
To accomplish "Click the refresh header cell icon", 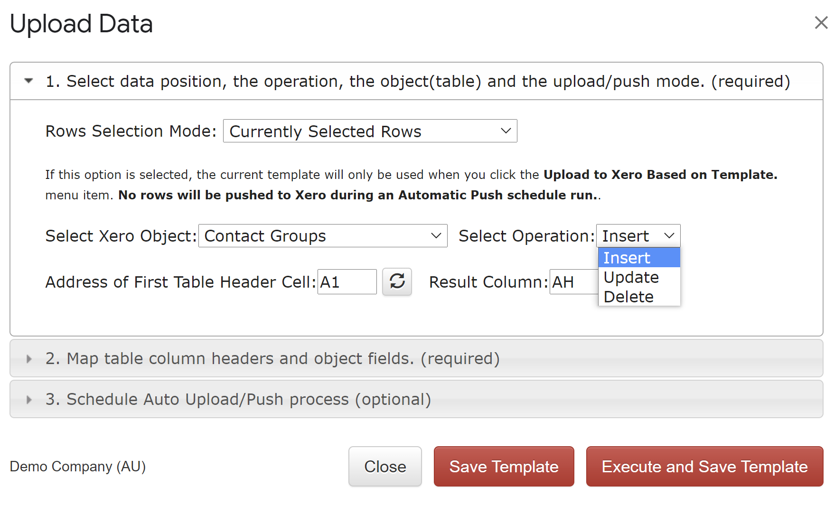I will 397,281.
